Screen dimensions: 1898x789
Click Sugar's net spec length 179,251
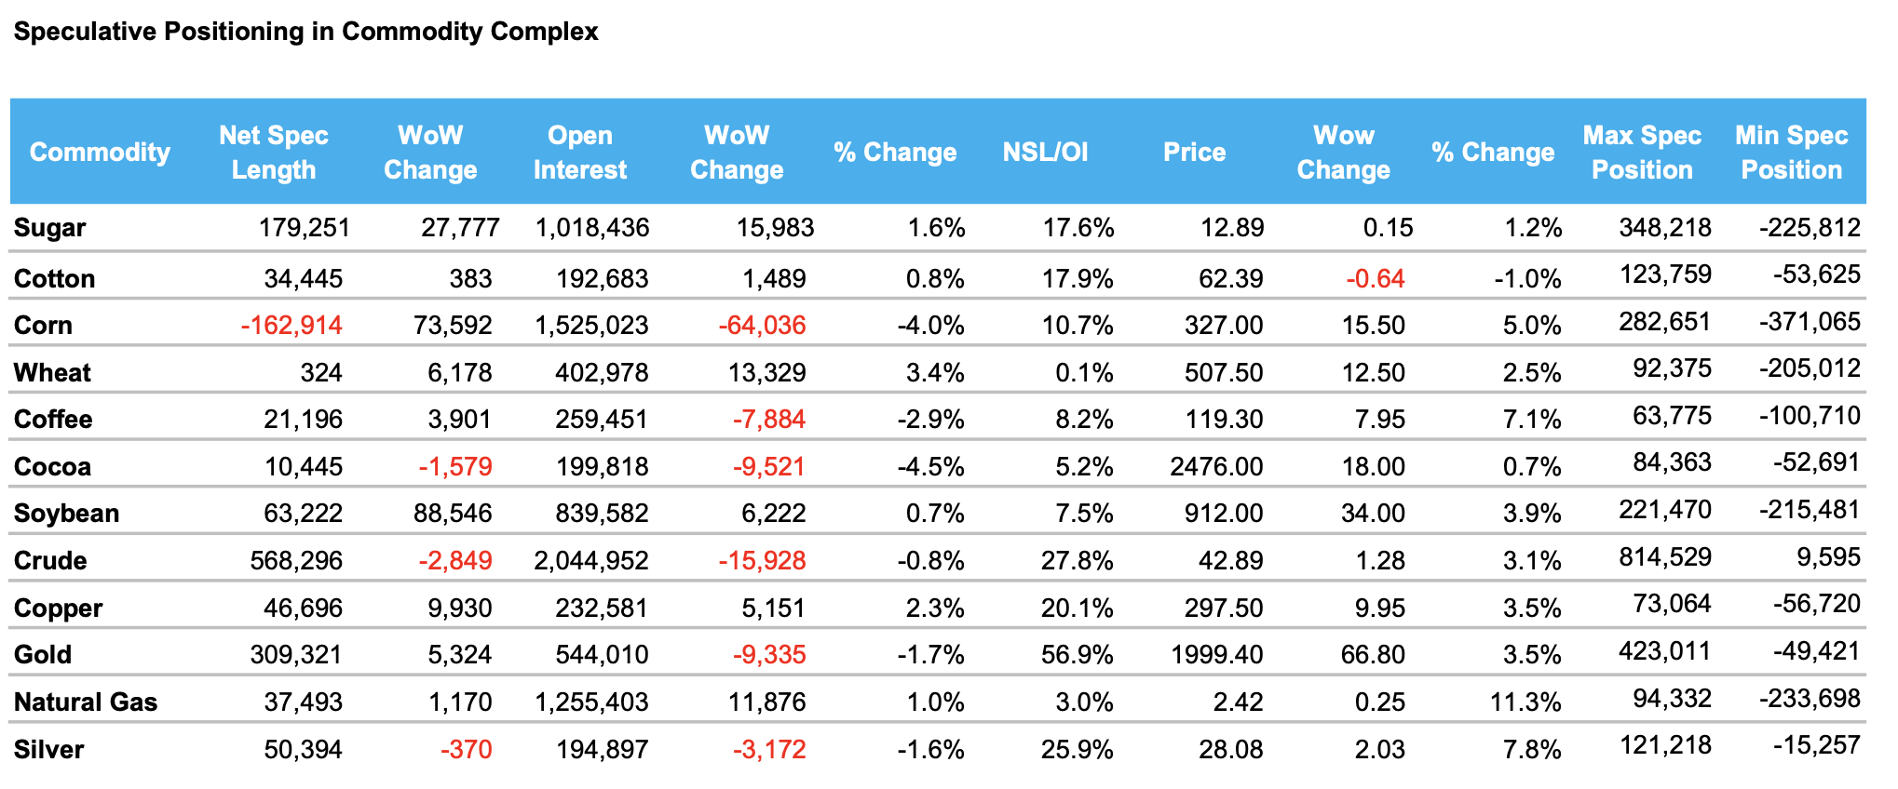pyautogui.click(x=305, y=228)
